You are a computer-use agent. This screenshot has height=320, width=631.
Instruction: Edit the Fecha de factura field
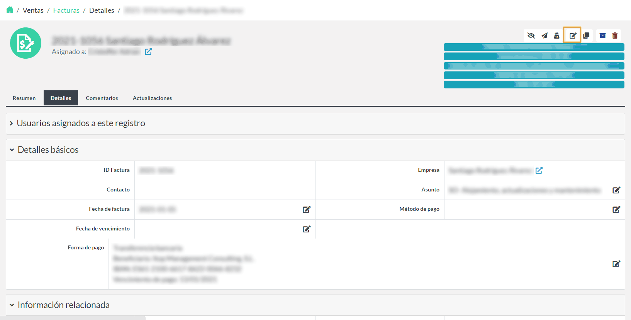(x=307, y=210)
